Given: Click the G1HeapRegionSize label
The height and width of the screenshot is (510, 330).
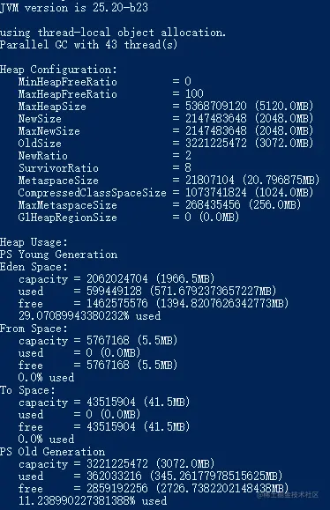Looking at the screenshot, I should pos(67,218).
